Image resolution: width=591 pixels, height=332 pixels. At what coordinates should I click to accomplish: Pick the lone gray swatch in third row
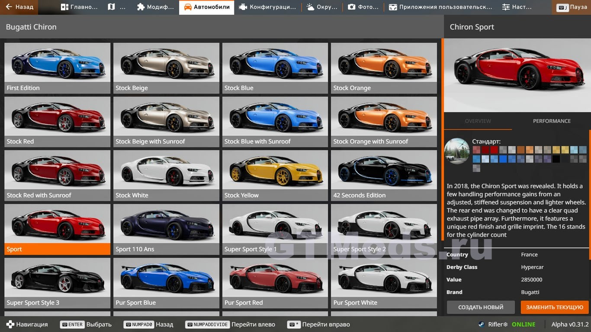pyautogui.click(x=476, y=168)
